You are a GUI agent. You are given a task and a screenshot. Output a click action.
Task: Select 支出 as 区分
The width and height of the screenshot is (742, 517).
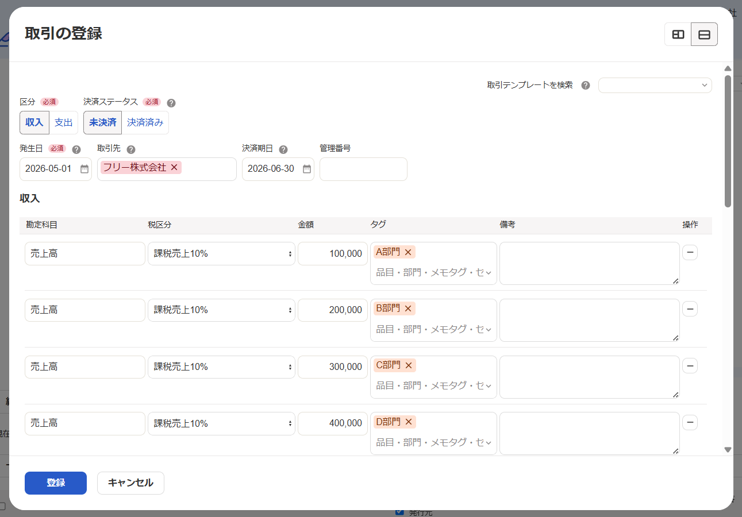pos(63,122)
